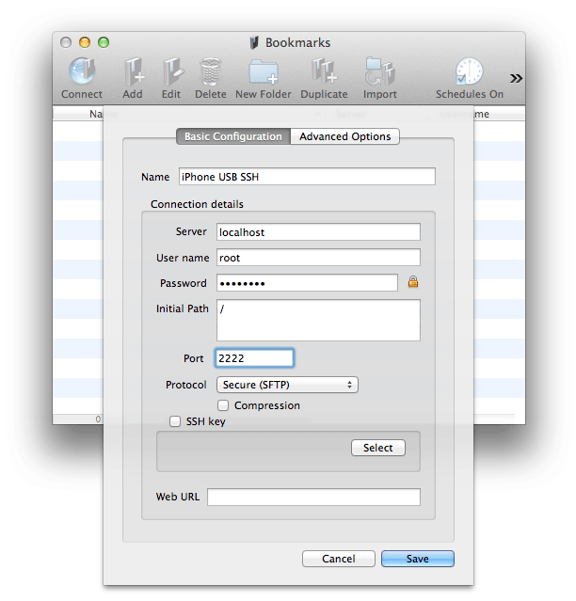This screenshot has width=576, height=601.
Task: Click the Add bookmark icon
Action: click(x=133, y=73)
